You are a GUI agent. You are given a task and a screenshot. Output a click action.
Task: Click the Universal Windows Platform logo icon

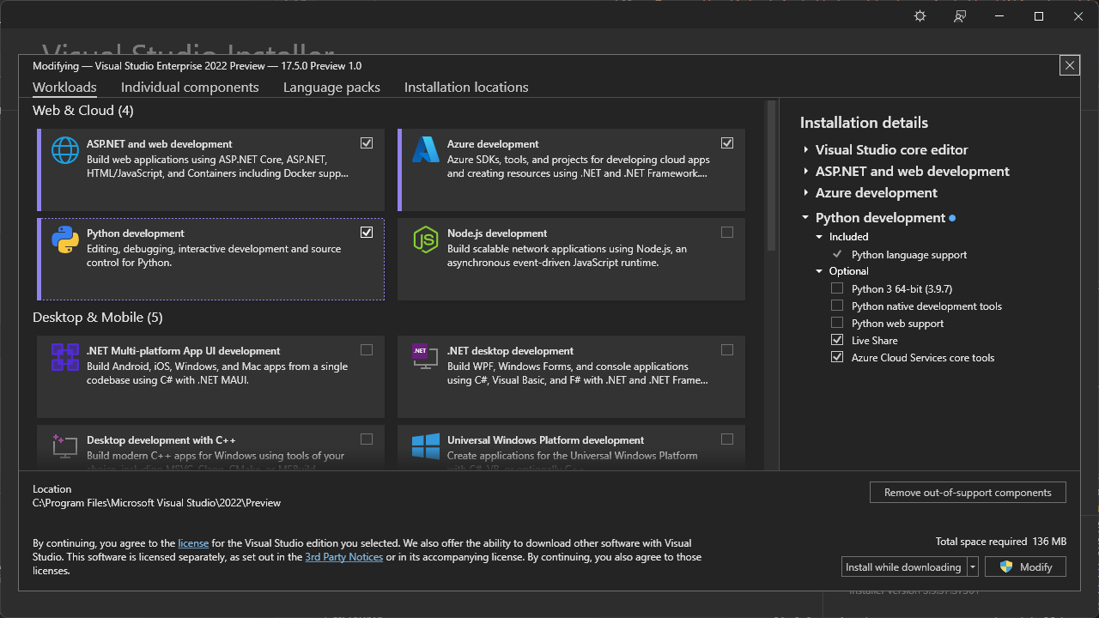(426, 446)
